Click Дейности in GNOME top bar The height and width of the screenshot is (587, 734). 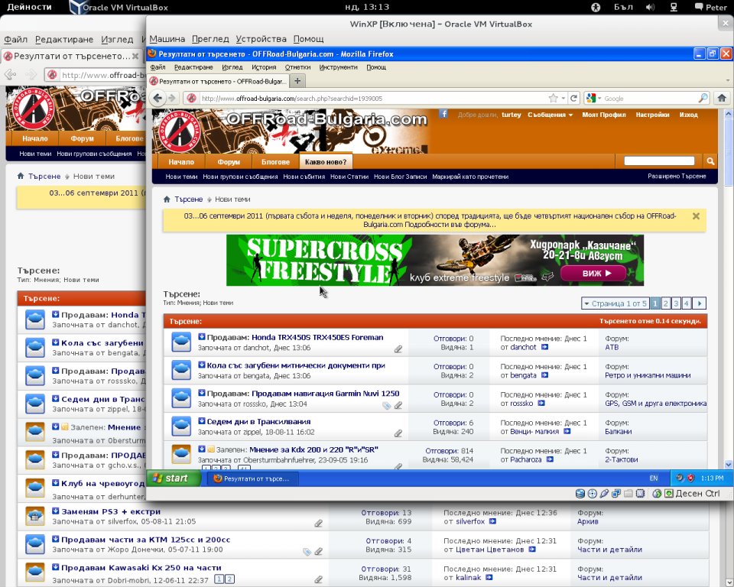coord(30,7)
